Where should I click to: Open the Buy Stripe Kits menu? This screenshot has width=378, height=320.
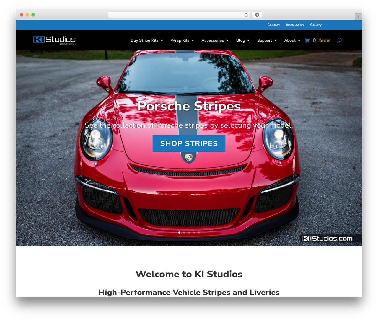click(144, 40)
